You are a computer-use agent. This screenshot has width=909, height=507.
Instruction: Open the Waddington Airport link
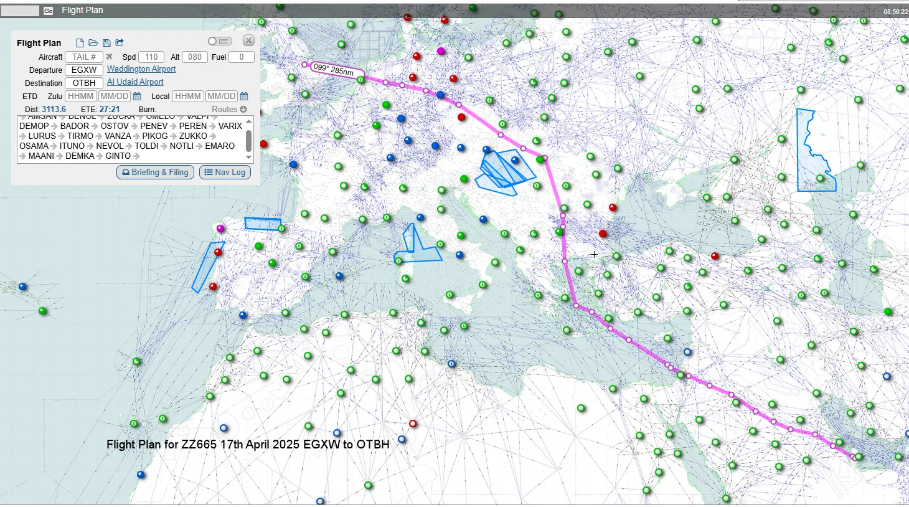141,69
